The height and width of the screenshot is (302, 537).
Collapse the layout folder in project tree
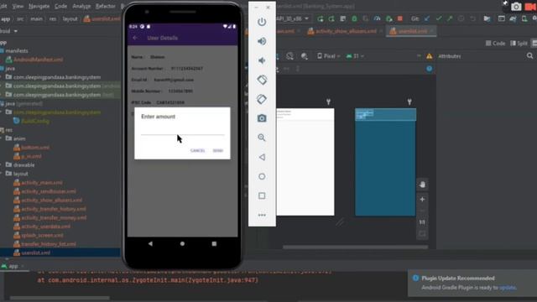point(2,174)
